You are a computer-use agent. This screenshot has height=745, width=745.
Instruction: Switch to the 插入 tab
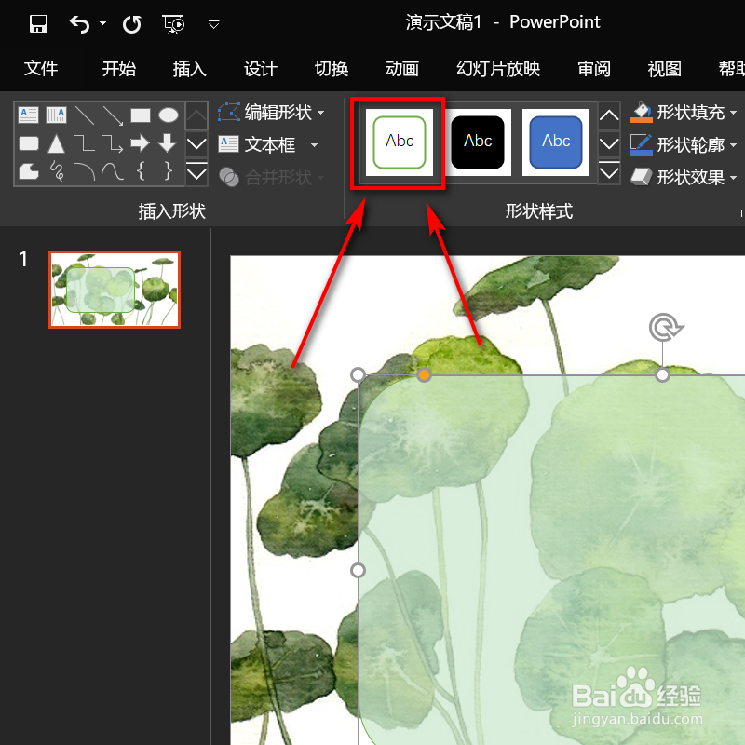pyautogui.click(x=190, y=68)
